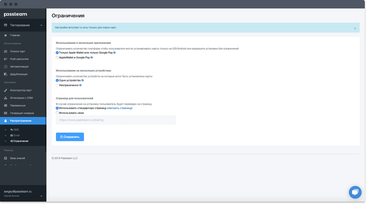Click the SMS chat bubble icon
This screenshot has height=205, width=375.
(11, 130)
